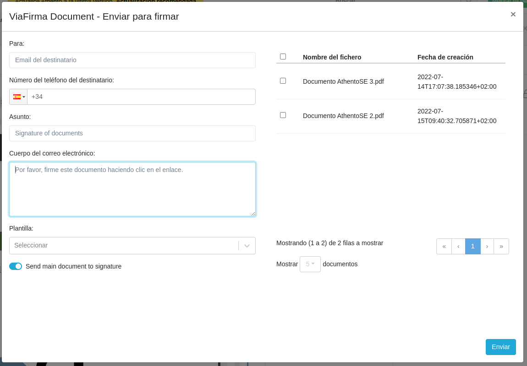
Task: Tick the select-all checkbox in table header
Action: pos(283,57)
